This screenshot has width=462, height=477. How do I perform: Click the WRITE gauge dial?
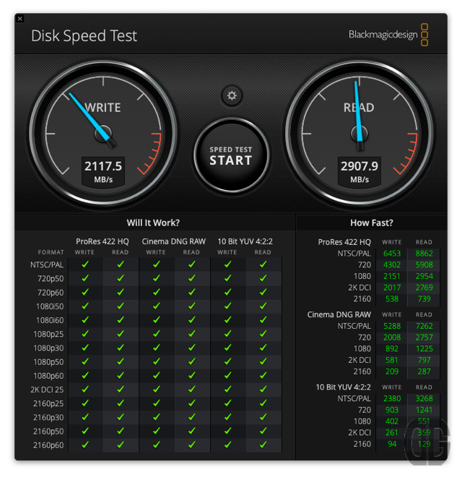pos(103,133)
